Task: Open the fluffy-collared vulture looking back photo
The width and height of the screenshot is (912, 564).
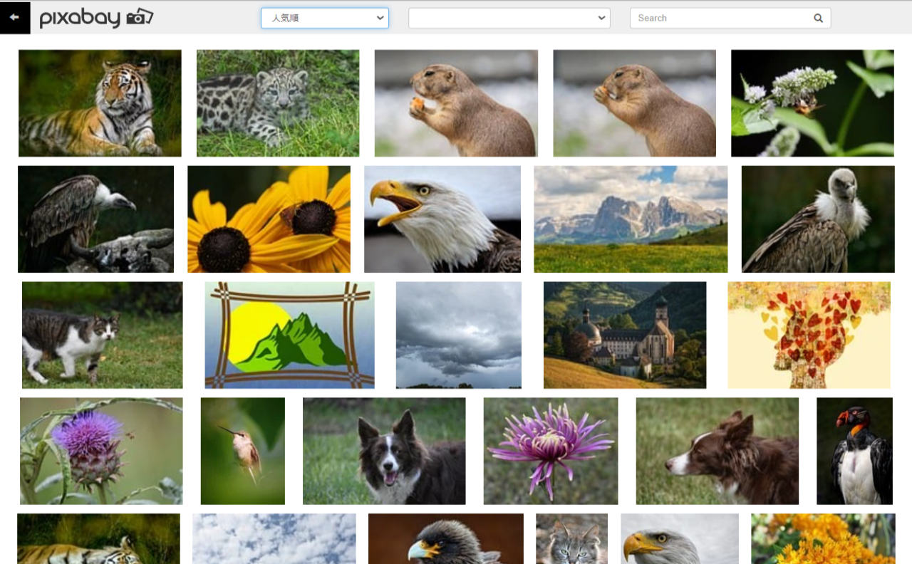Action: coord(818,219)
